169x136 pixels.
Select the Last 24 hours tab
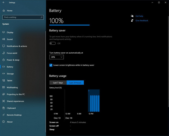pyautogui.click(x=75, y=83)
